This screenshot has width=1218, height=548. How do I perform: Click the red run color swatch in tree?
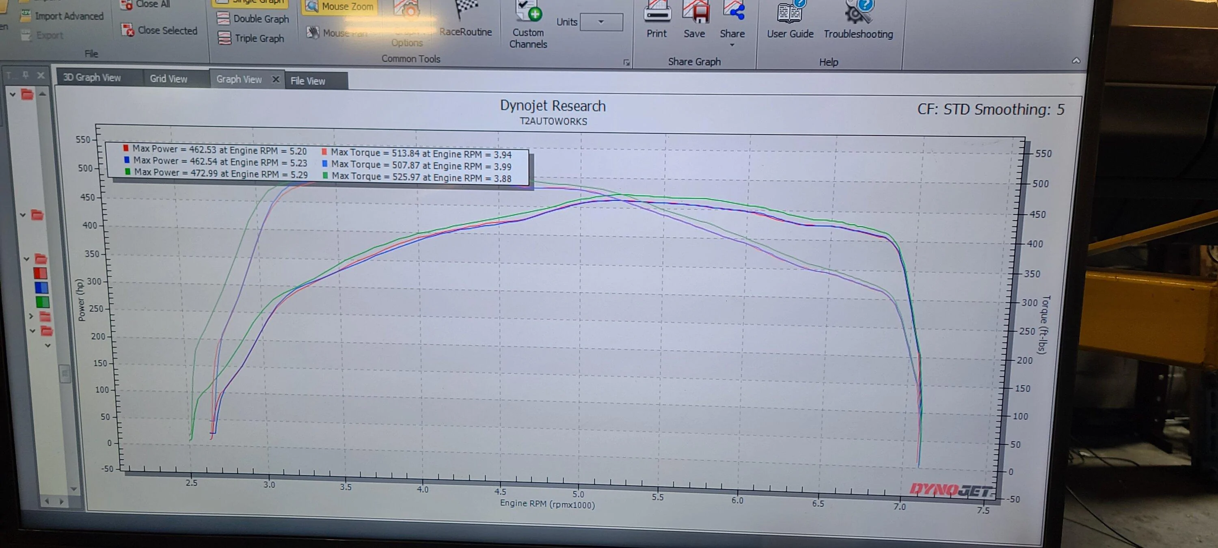[x=40, y=273]
